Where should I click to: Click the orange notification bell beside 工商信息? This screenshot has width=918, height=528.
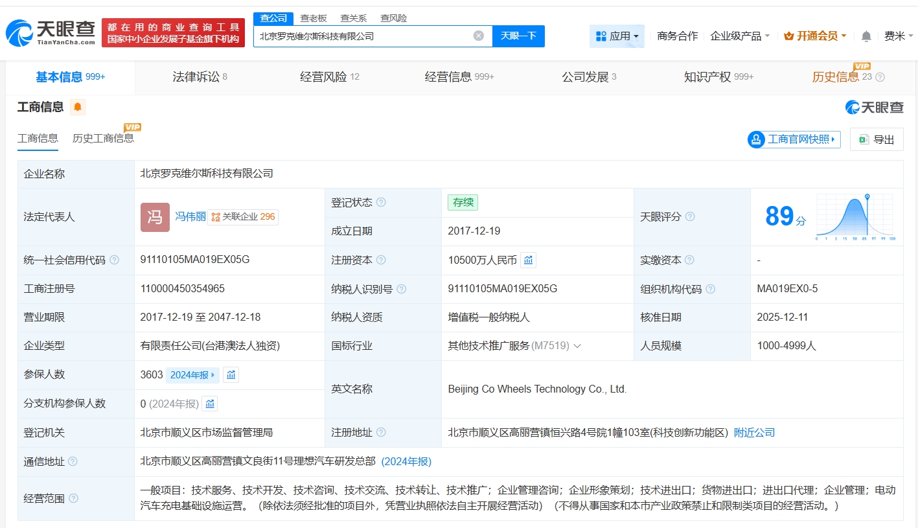click(78, 107)
